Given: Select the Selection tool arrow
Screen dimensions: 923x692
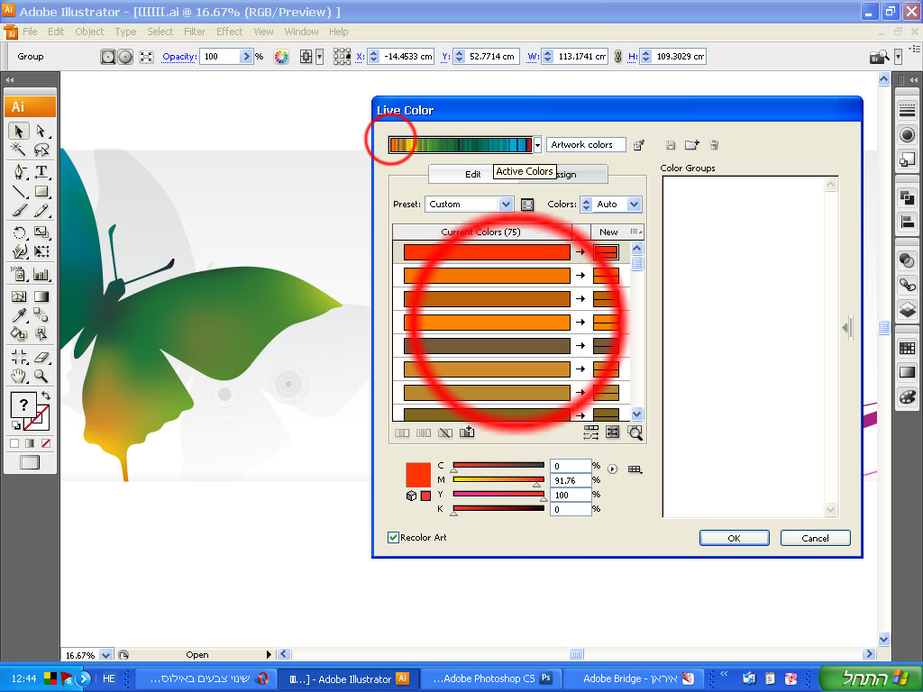Looking at the screenshot, I should (x=19, y=130).
